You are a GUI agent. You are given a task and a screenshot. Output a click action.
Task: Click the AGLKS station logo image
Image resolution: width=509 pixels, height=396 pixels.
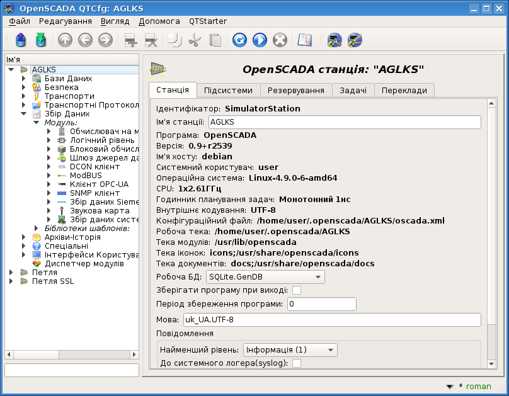click(x=157, y=69)
